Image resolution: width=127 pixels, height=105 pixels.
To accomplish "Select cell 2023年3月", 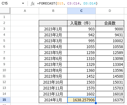I will pyautogui.click(x=53, y=41).
